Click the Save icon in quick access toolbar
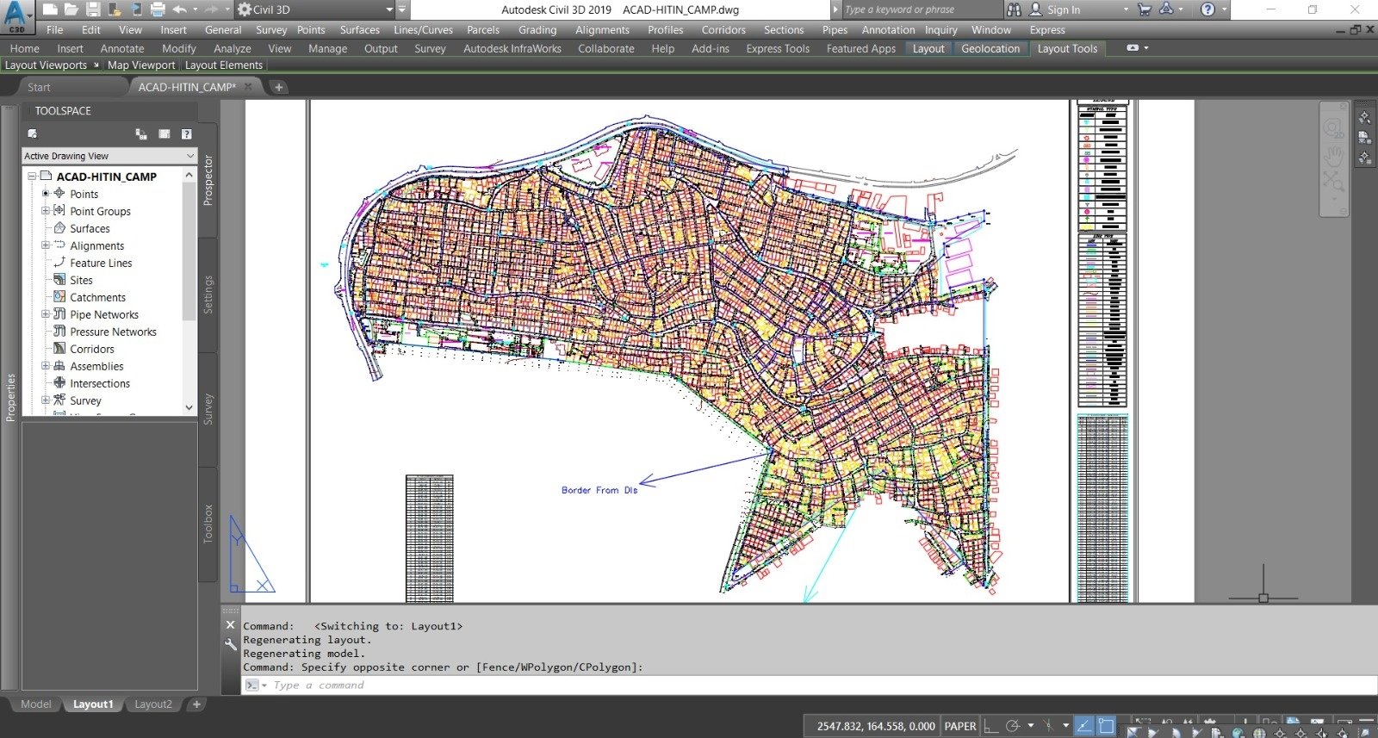The width and height of the screenshot is (1378, 738). coord(93,9)
